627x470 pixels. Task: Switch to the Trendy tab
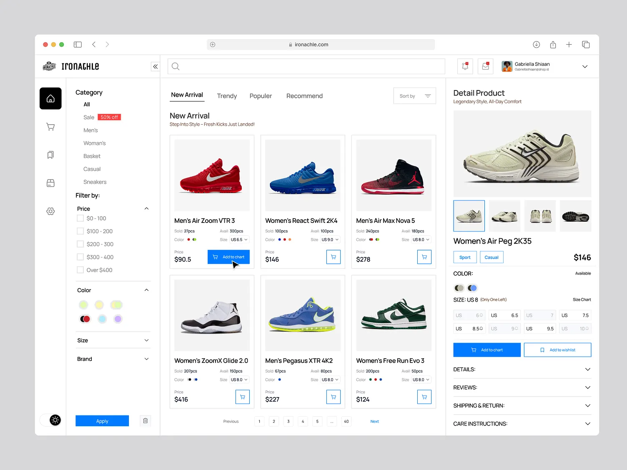227,96
